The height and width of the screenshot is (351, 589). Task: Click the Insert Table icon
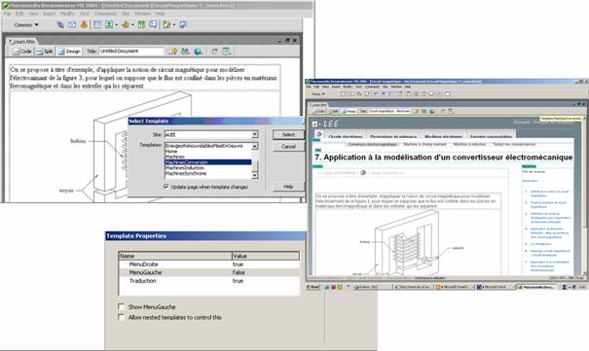click(97, 24)
